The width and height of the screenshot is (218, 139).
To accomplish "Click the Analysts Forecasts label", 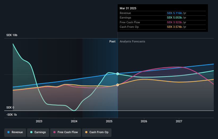I will [x=132, y=41].
